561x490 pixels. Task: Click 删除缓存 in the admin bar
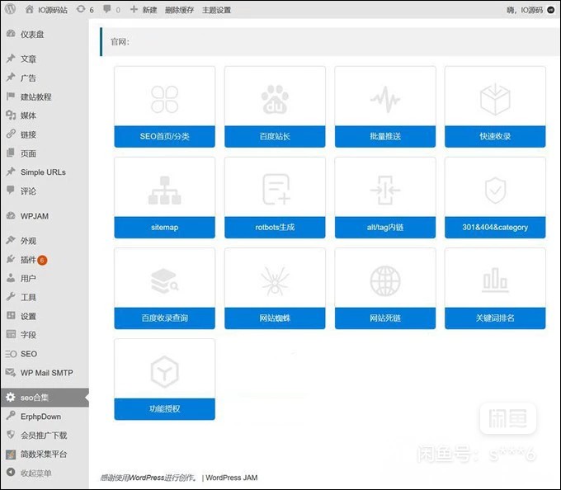point(179,10)
